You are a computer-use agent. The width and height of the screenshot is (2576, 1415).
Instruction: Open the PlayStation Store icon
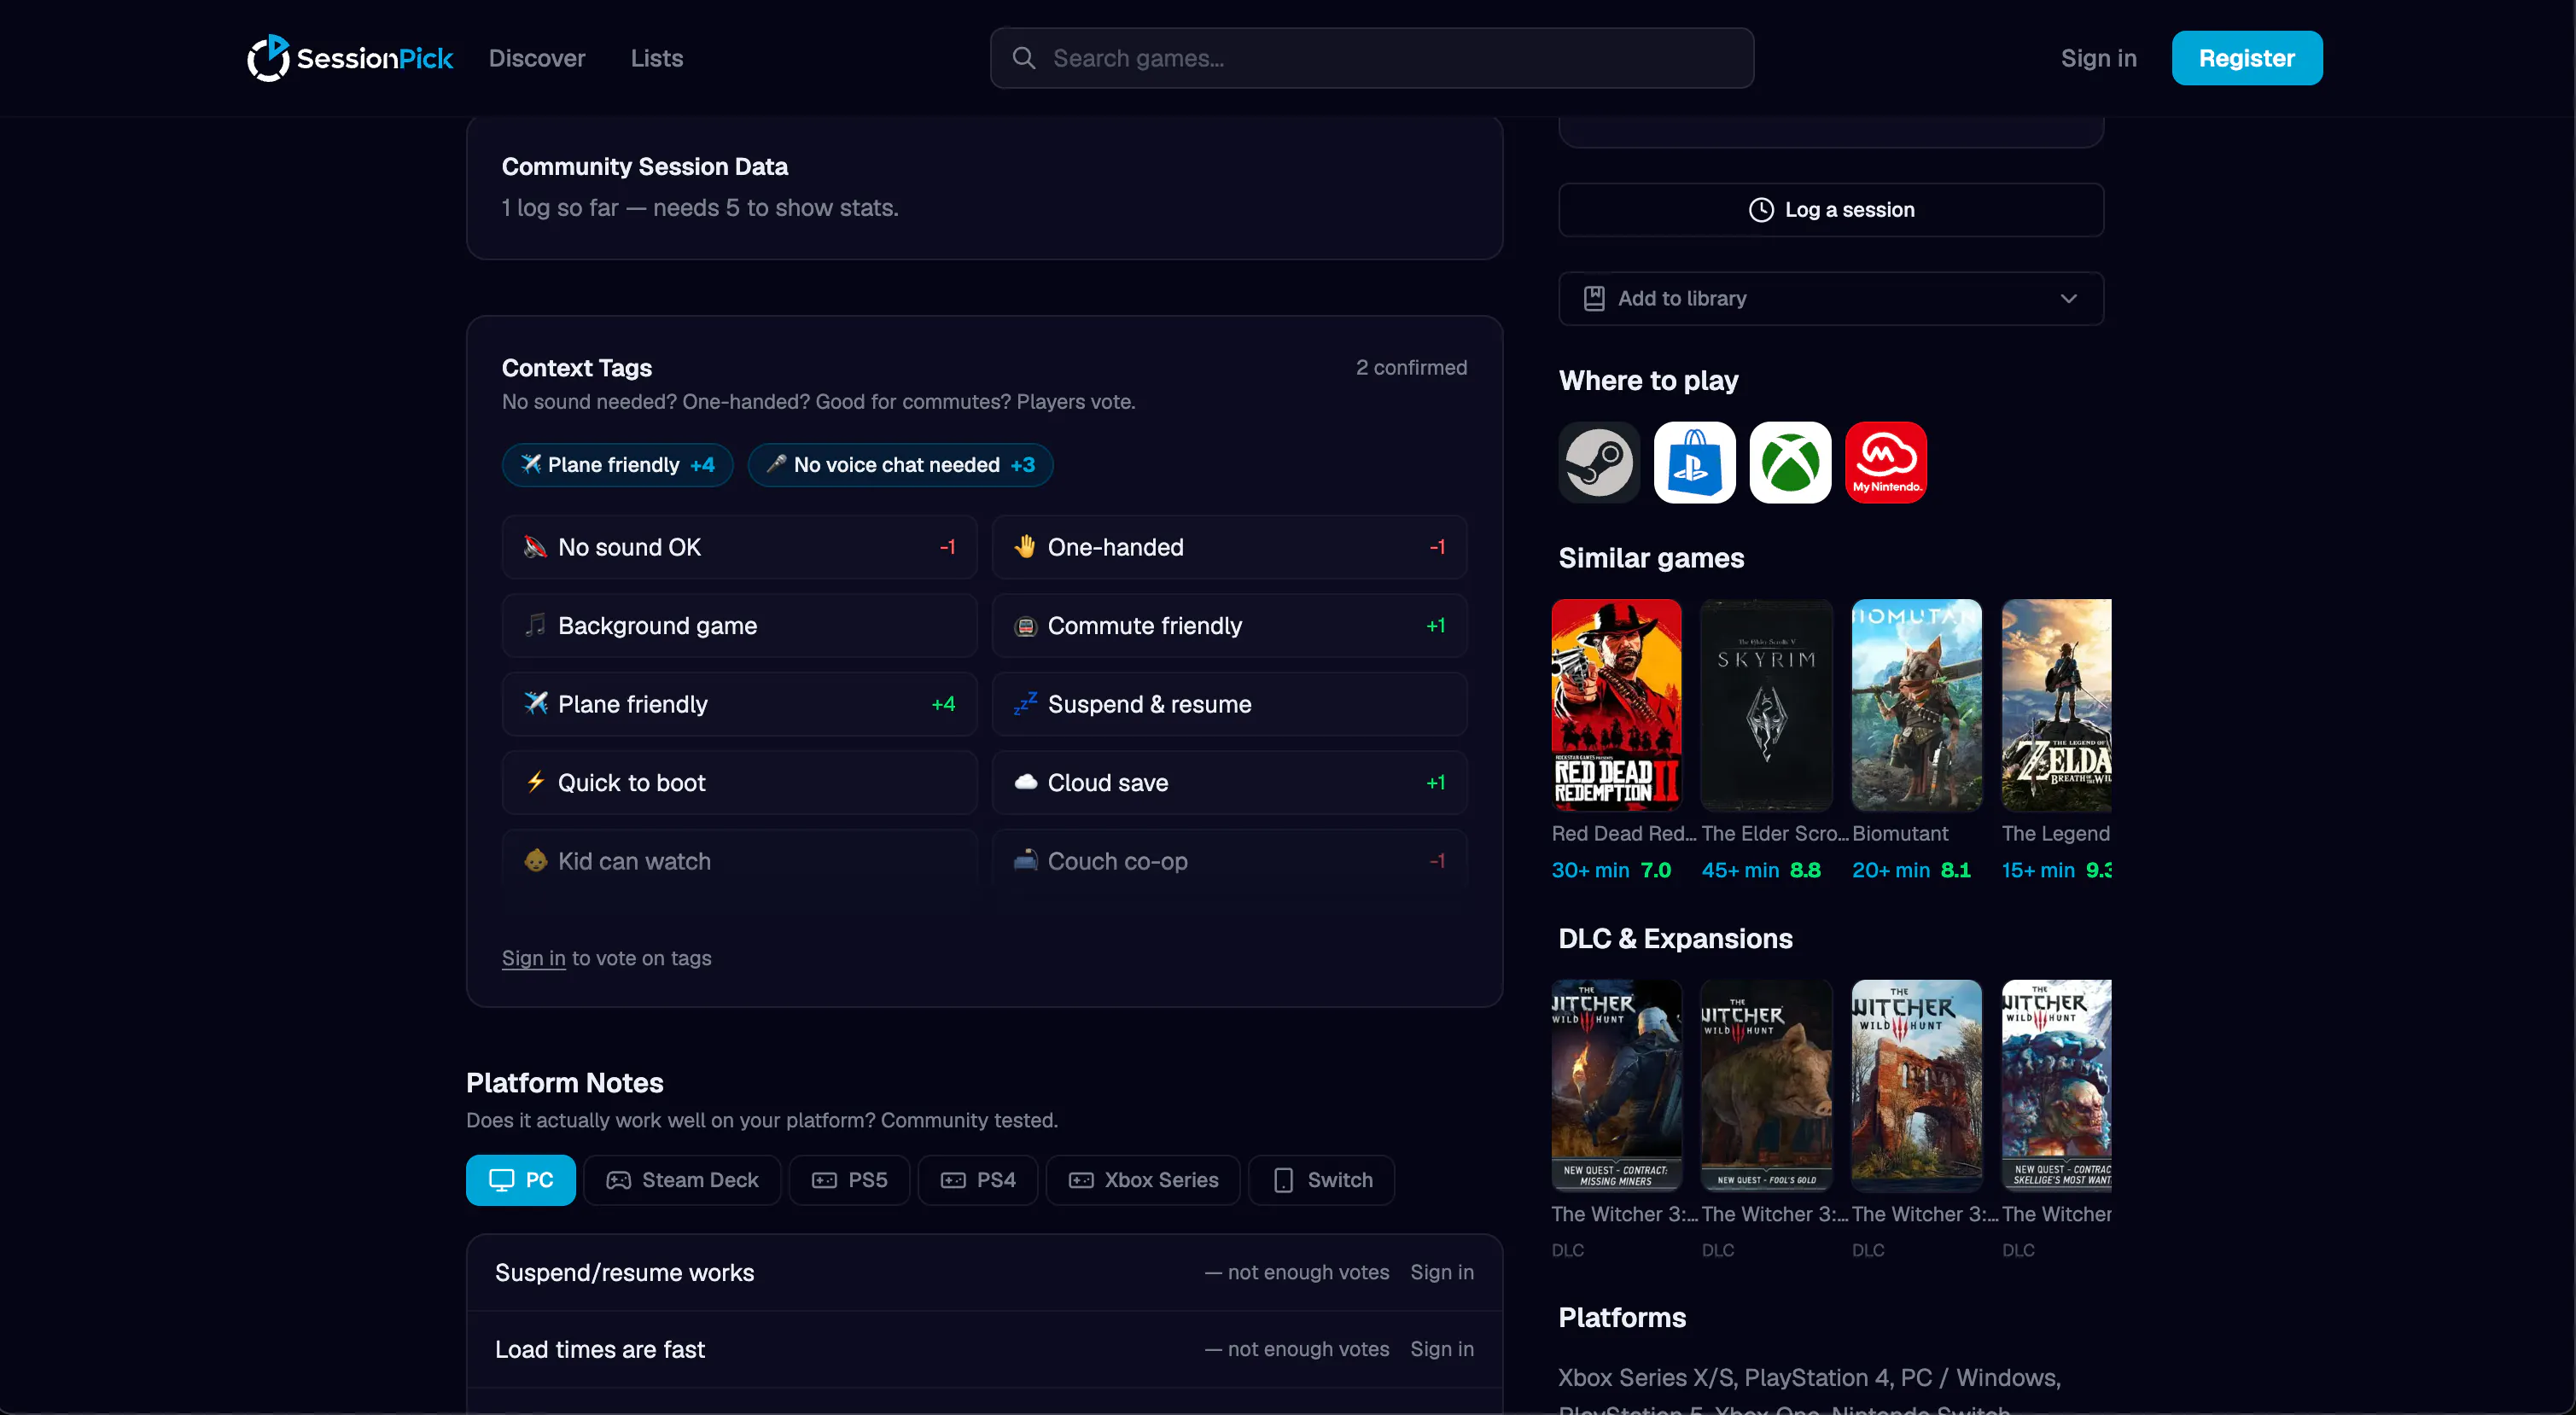[1694, 462]
